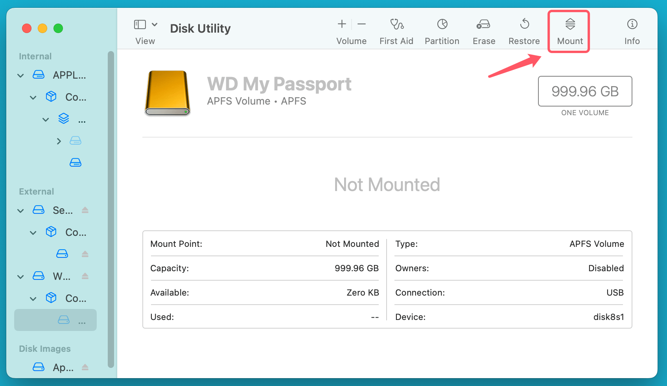
Task: Expand the dimmed internal volume disclosure arrow
Action: point(59,141)
